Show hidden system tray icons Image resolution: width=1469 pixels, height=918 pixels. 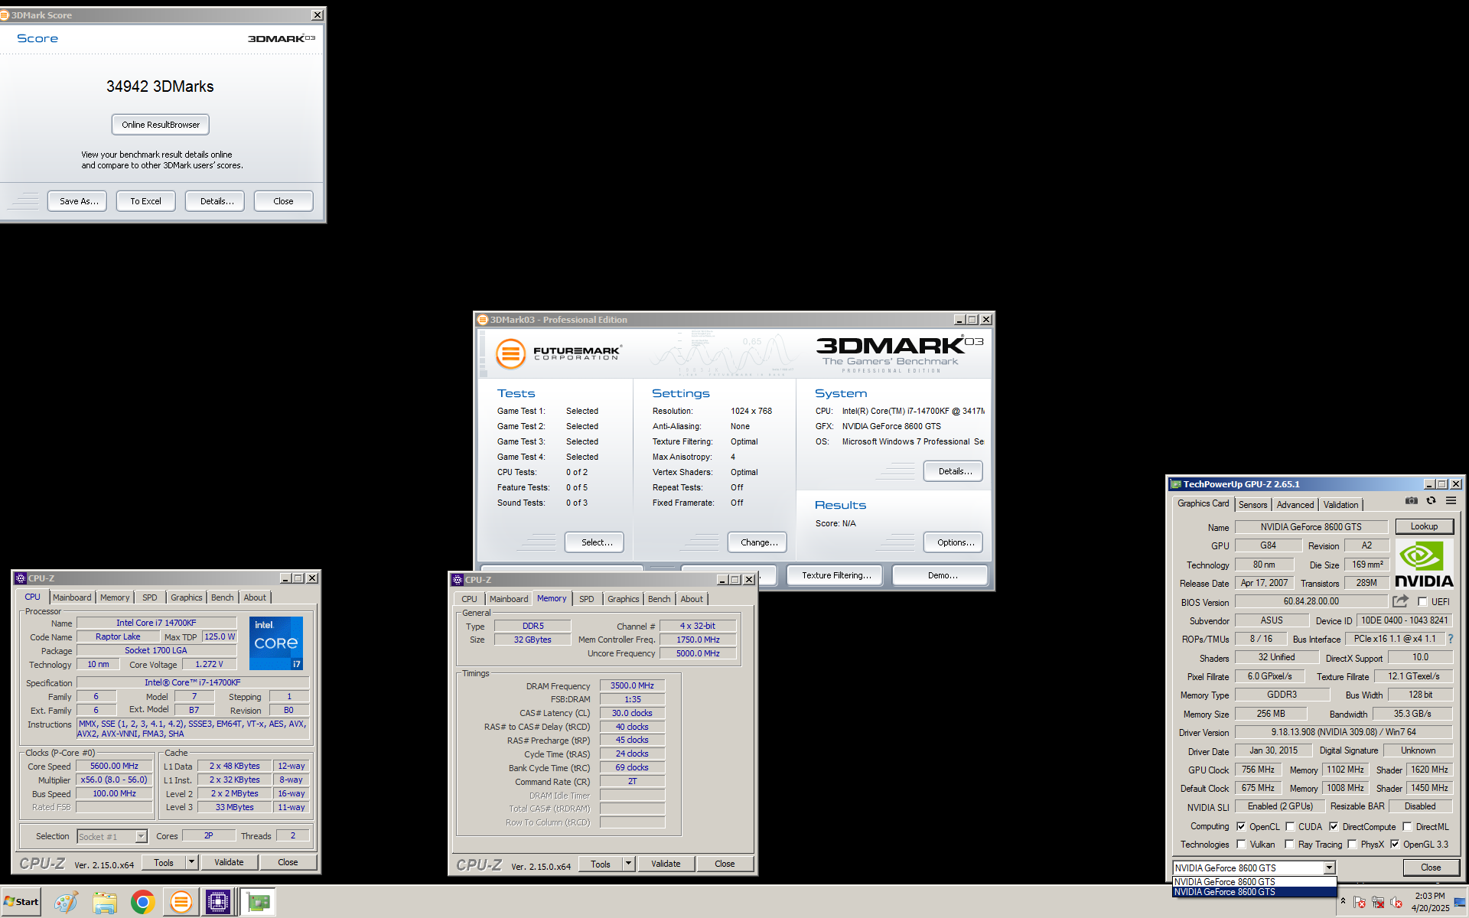1343,901
